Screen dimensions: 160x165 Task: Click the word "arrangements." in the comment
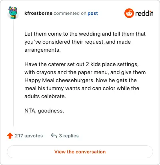[42, 50]
